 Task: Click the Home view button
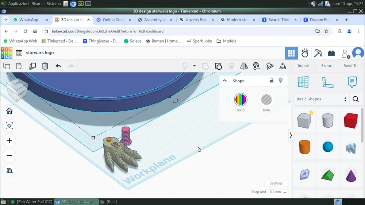[9, 111]
